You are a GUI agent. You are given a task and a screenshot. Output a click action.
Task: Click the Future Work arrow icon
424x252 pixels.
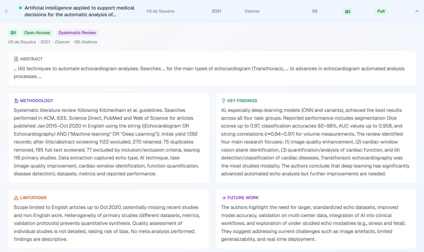(x=223, y=198)
